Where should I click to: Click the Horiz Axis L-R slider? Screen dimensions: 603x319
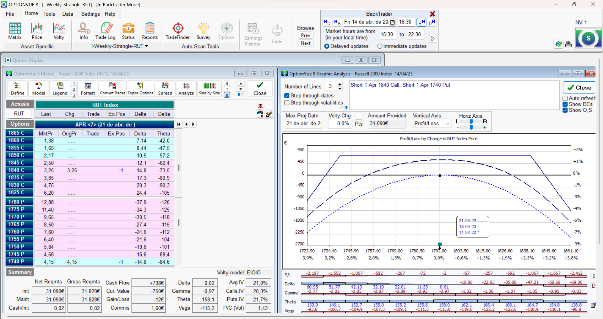(471, 122)
